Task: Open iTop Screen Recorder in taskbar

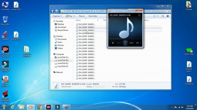Action: point(49,107)
